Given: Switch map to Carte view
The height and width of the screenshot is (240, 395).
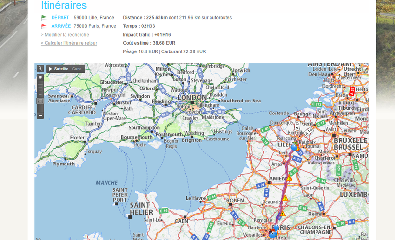Looking at the screenshot, I should tap(77, 69).
